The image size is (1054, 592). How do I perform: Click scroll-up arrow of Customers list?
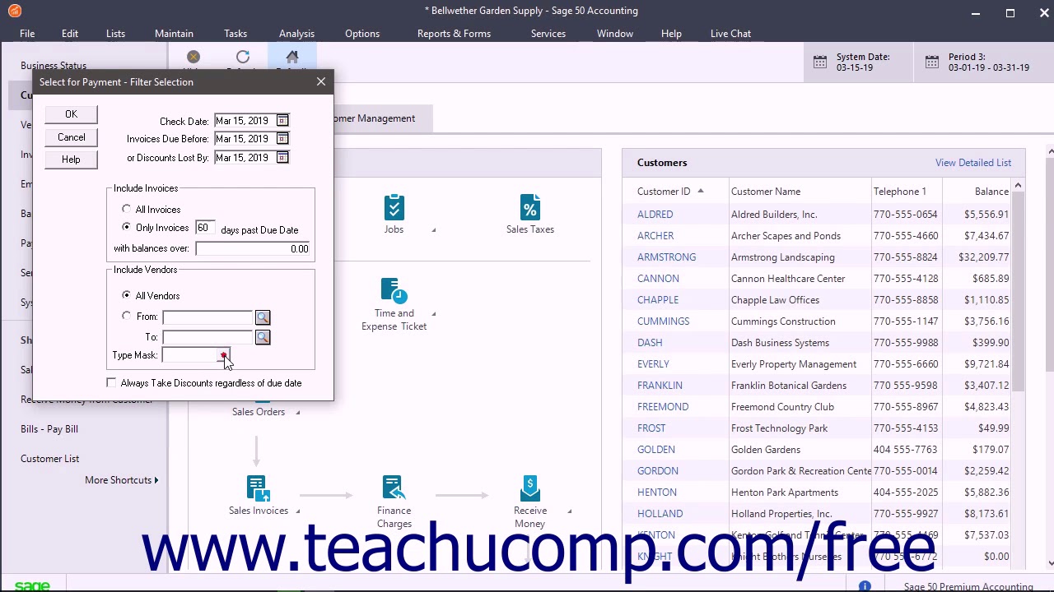click(x=1018, y=186)
